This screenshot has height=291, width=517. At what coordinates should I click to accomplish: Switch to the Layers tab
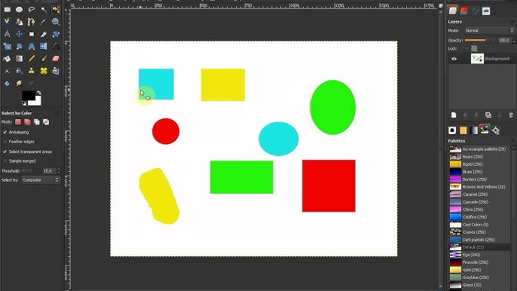(x=453, y=11)
